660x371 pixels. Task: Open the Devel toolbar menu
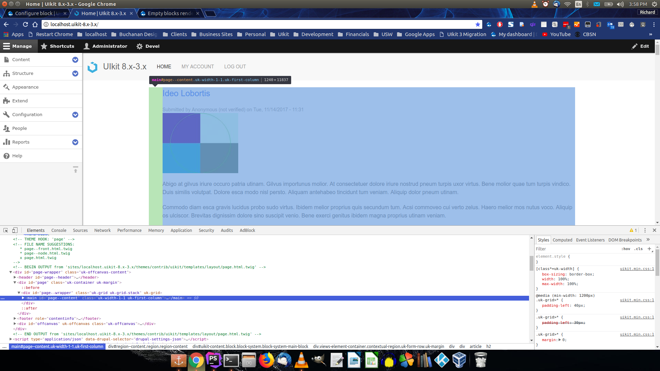148,46
